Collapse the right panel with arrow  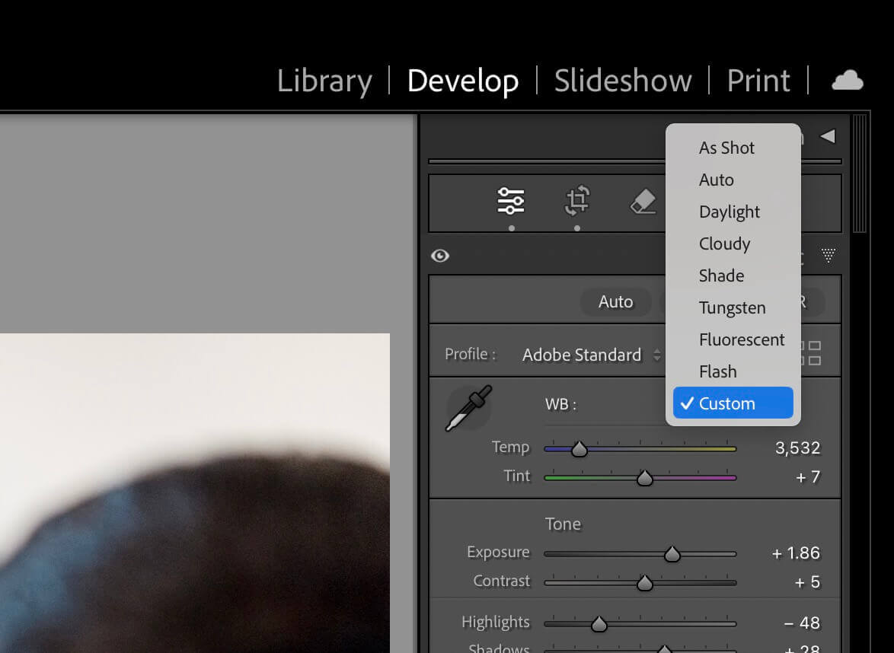click(827, 136)
